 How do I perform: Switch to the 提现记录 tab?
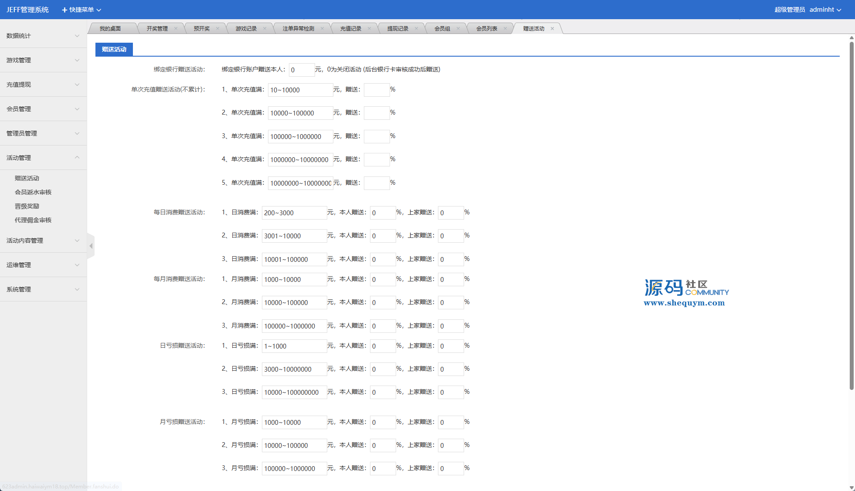point(397,29)
